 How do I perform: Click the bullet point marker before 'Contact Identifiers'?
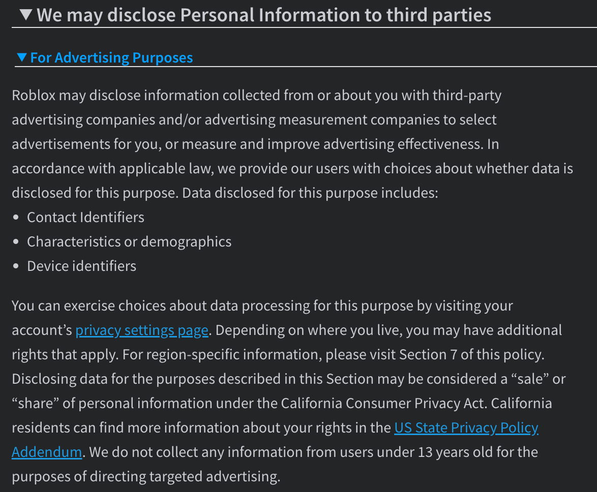pyautogui.click(x=16, y=217)
